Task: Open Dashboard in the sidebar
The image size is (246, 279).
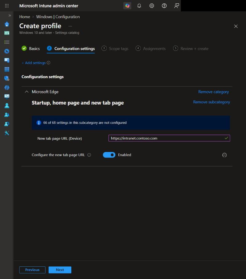Action: (7, 33)
